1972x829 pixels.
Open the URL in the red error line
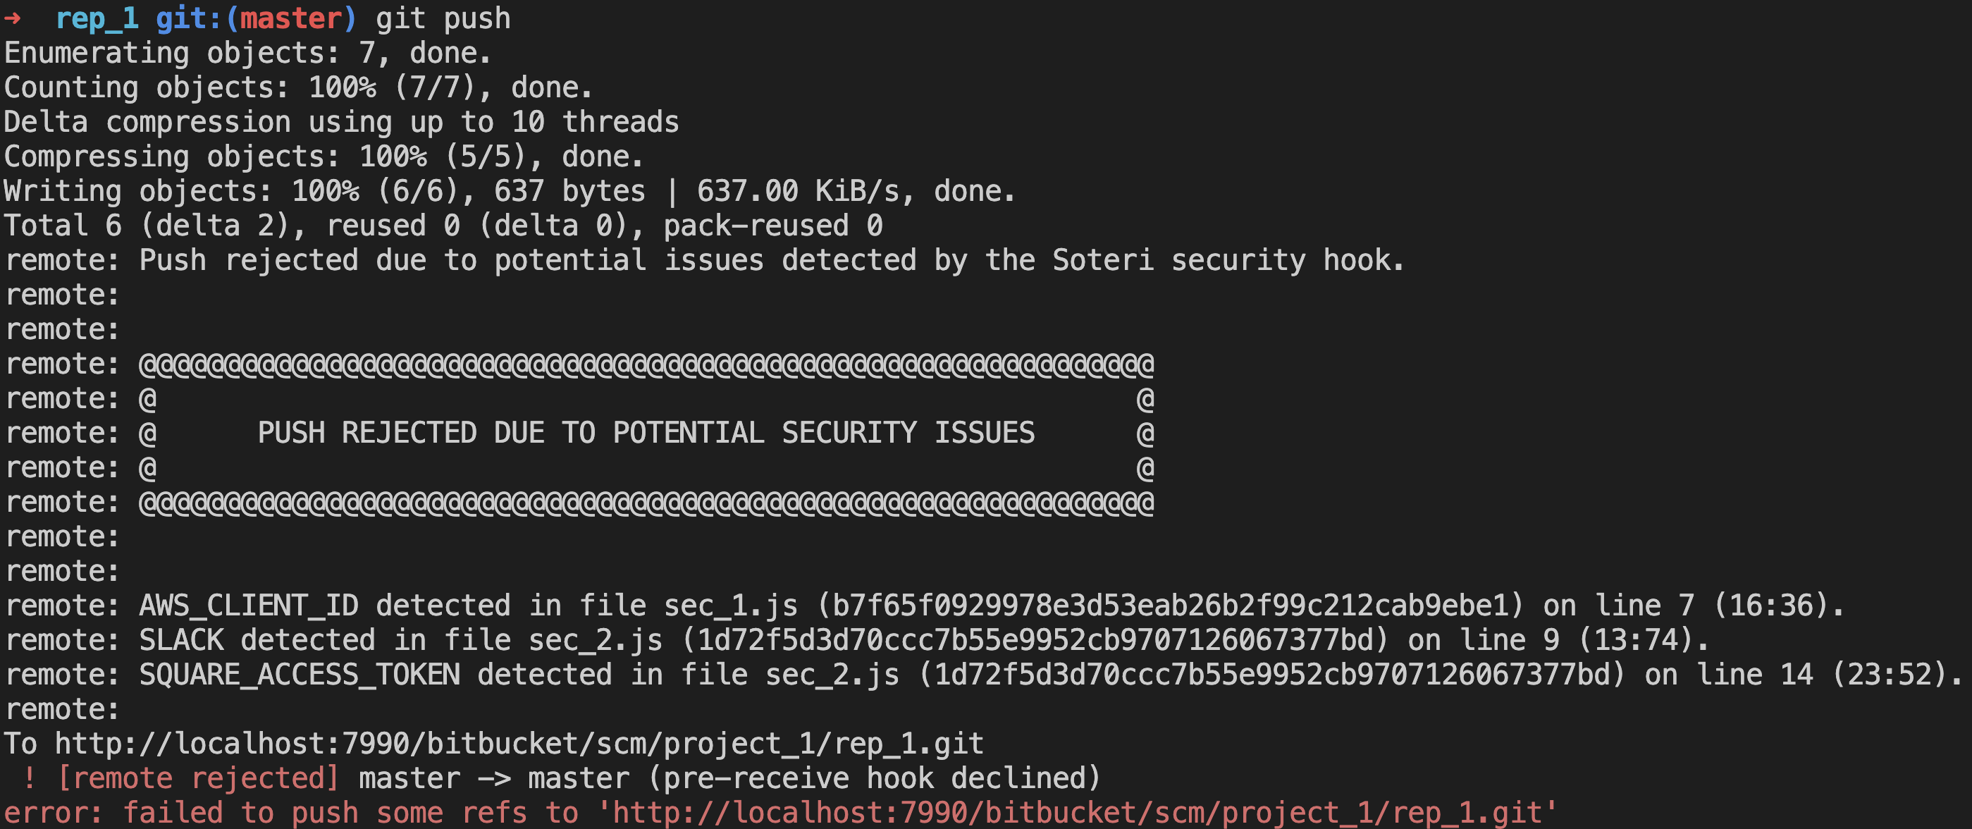[x=1078, y=813]
